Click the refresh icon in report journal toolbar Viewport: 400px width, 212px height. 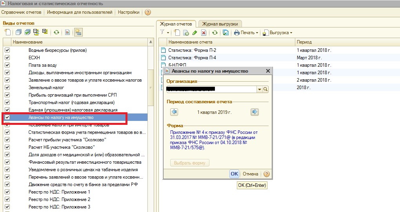pos(215,33)
